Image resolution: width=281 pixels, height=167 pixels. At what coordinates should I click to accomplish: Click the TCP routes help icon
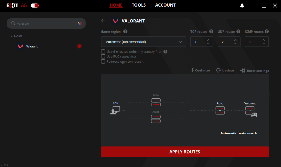tap(211, 31)
